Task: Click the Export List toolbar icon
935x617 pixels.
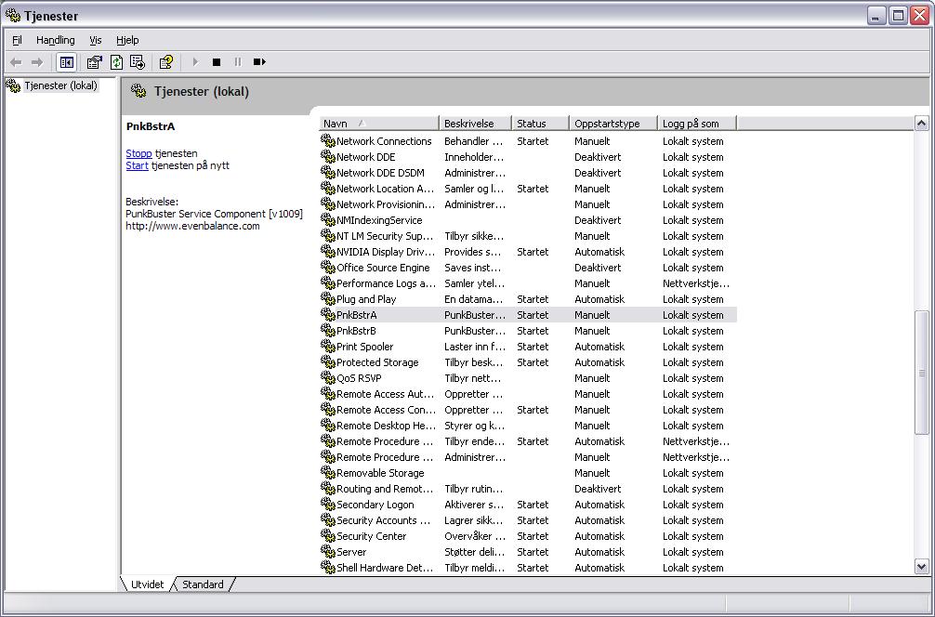Action: (138, 62)
